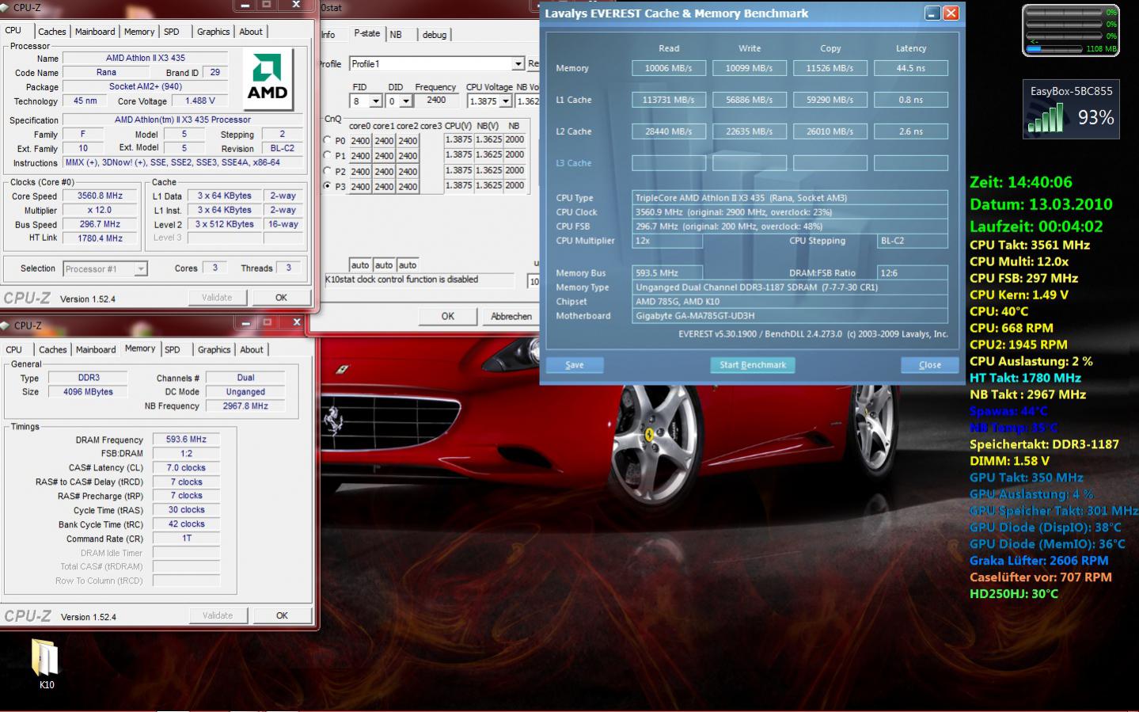Open the Graphics tab in the CPU-Z memory timings window
The width and height of the screenshot is (1139, 712).
tap(214, 349)
